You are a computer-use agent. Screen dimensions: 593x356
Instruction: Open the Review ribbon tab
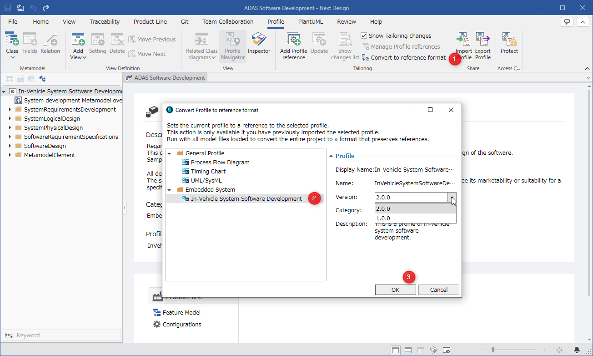tap(347, 21)
